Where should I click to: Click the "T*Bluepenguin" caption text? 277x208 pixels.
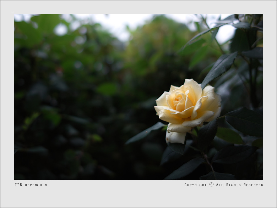click(x=31, y=185)
